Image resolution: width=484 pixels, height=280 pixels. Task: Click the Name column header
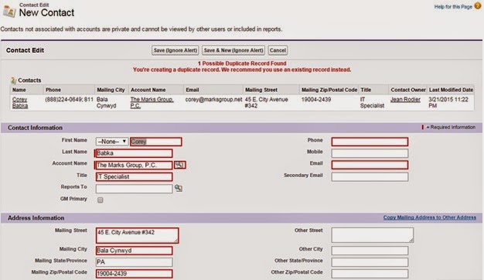click(19, 90)
